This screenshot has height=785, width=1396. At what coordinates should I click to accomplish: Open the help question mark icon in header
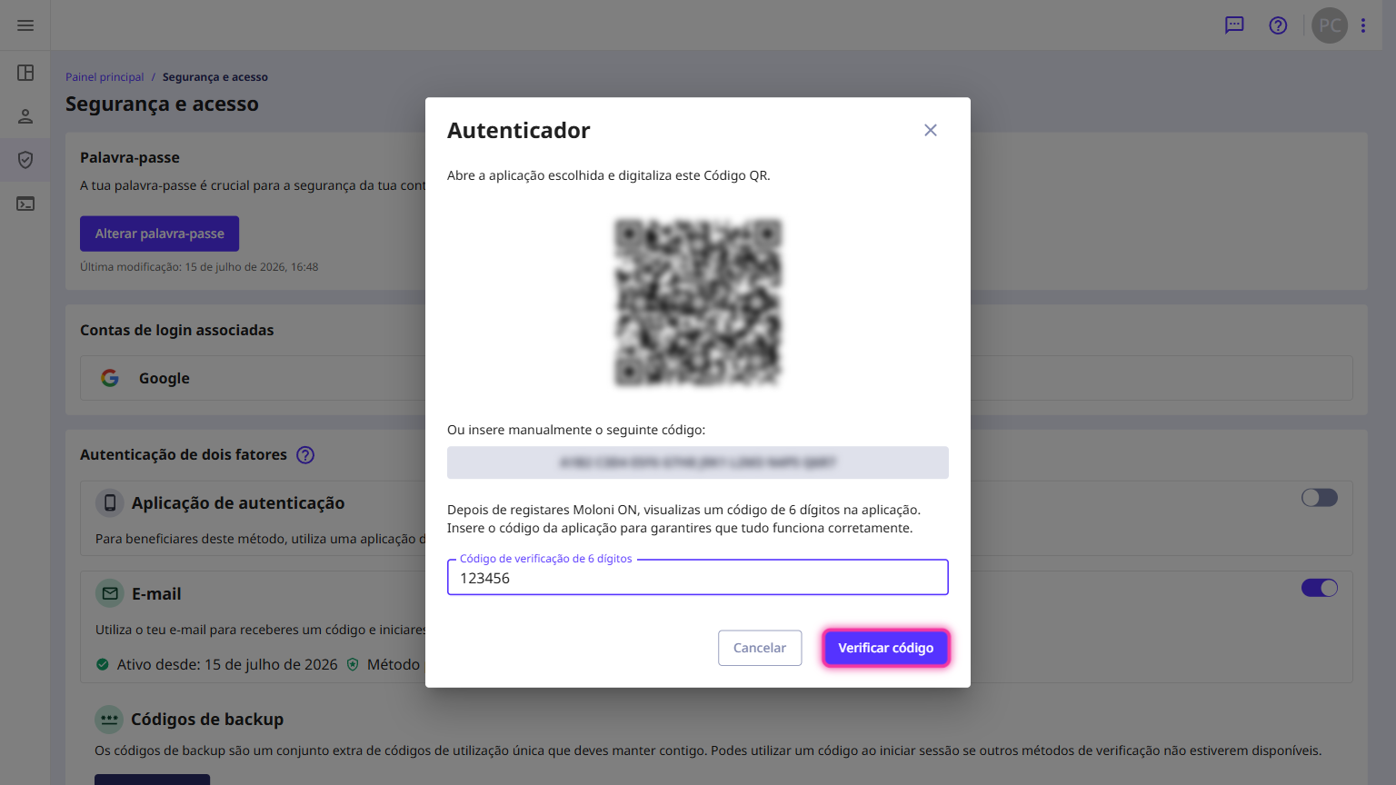(x=1278, y=25)
